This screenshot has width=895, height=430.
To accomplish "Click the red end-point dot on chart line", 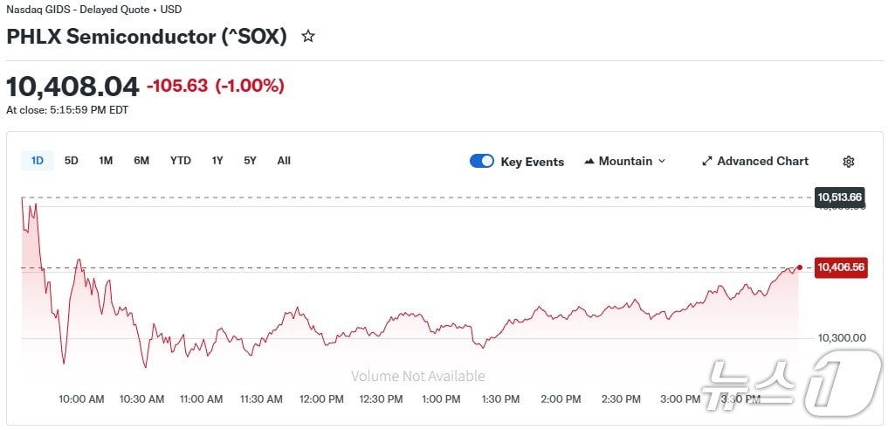I will click(x=799, y=267).
